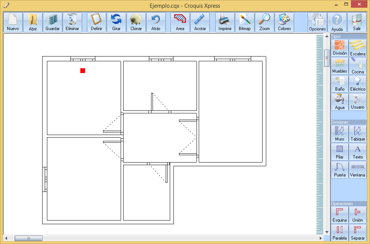Open the Colores palette tool
Image resolution: width=370 pixels, height=244 pixels.
click(284, 22)
